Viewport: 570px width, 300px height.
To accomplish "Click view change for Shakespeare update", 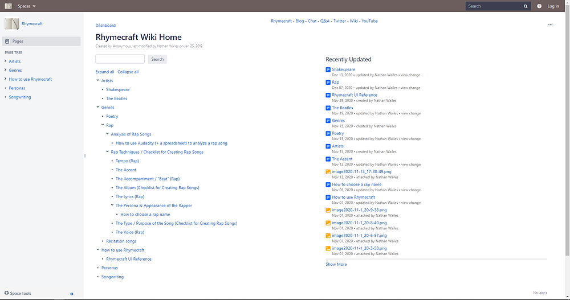I will 410,75.
